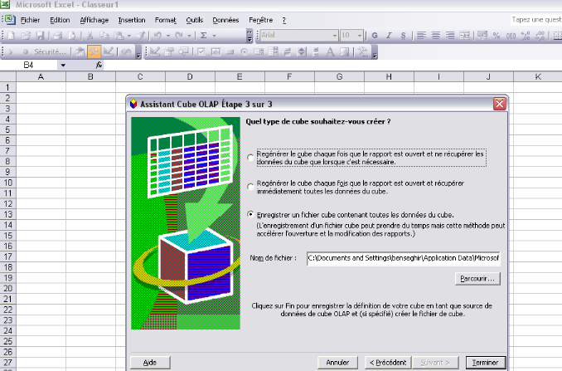562x371 pixels.
Task: Click the Microsoft Script Editor icon
Action: click(126, 52)
